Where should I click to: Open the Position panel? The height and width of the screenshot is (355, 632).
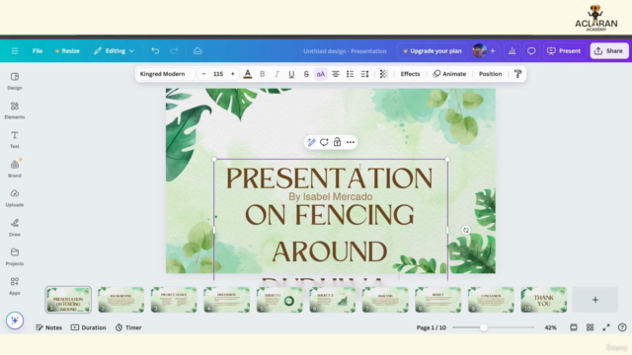pyautogui.click(x=490, y=74)
